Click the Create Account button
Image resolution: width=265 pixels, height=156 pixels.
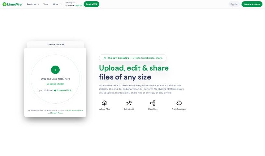click(x=252, y=4)
